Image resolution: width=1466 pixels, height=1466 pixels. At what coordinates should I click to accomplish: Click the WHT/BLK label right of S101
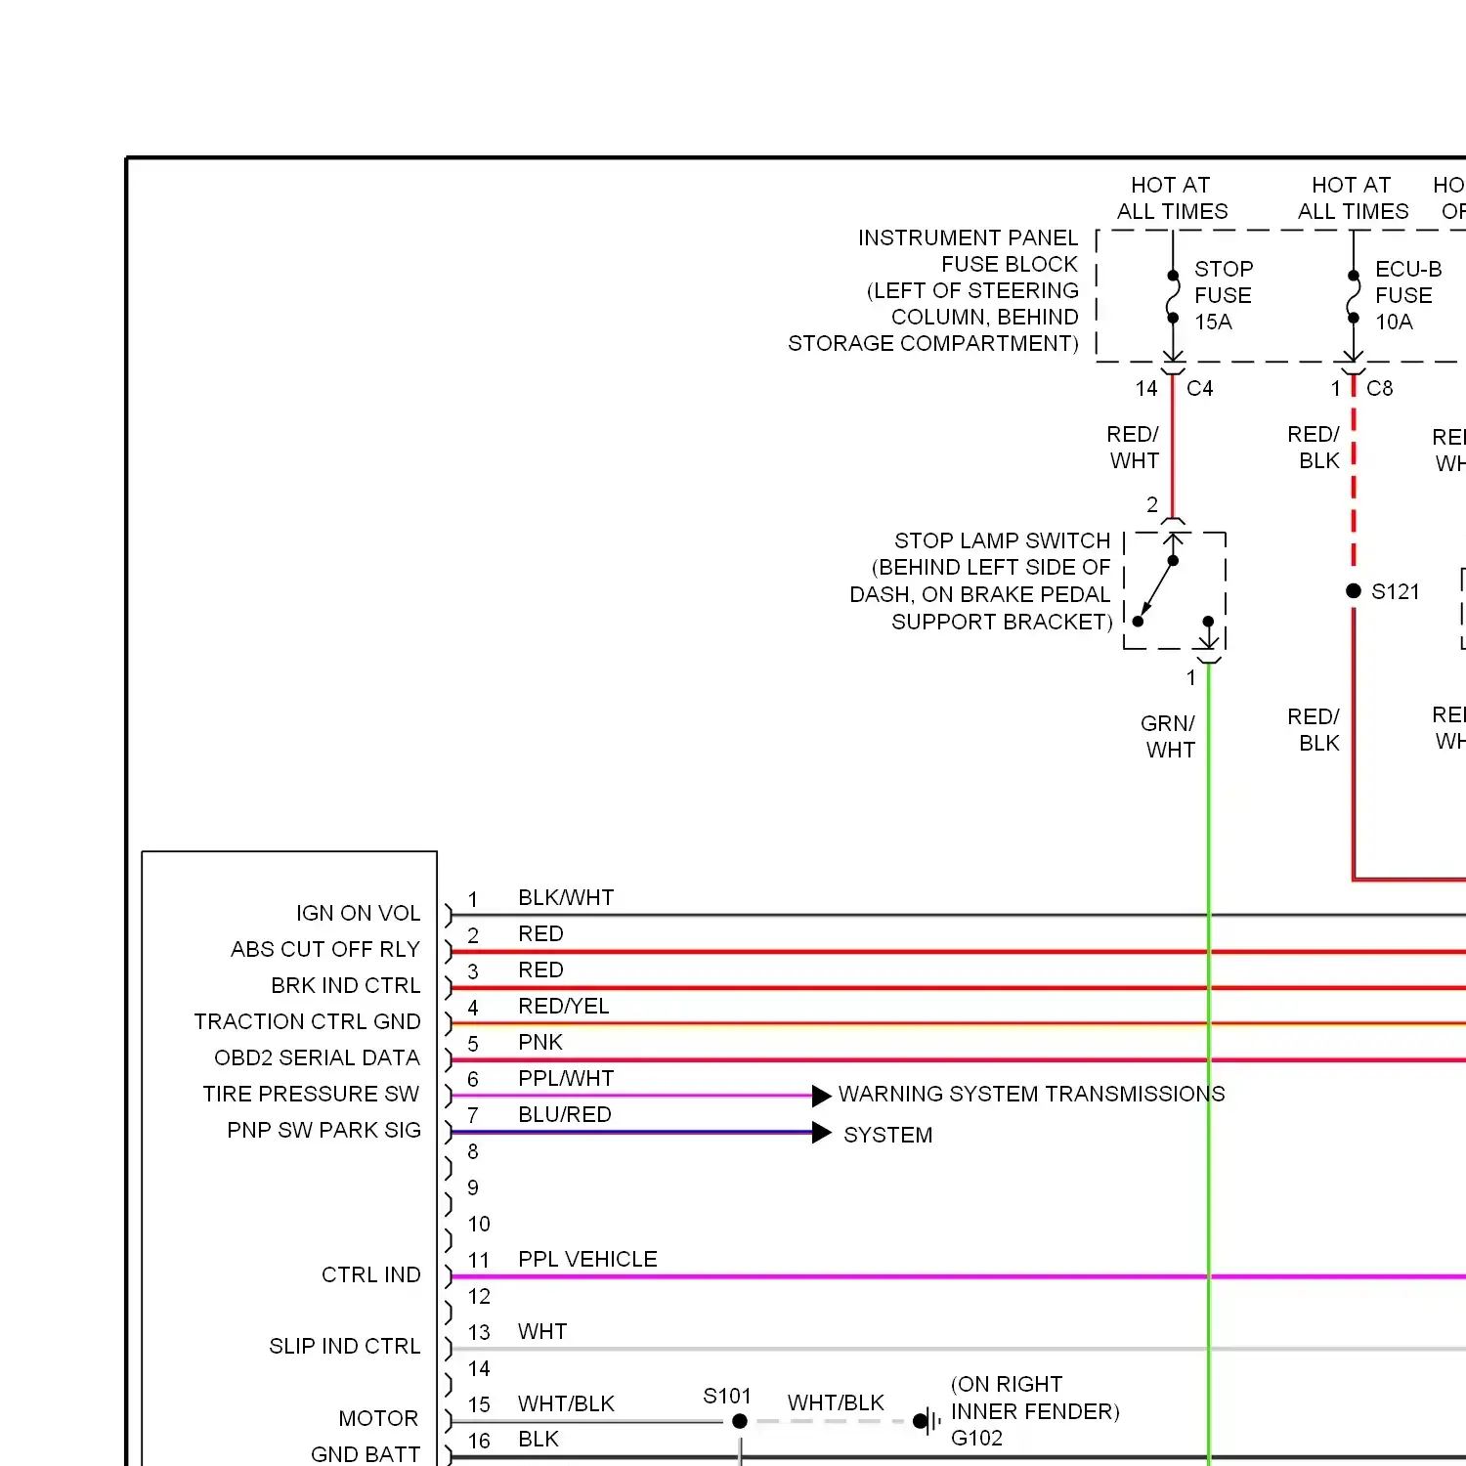836,1402
